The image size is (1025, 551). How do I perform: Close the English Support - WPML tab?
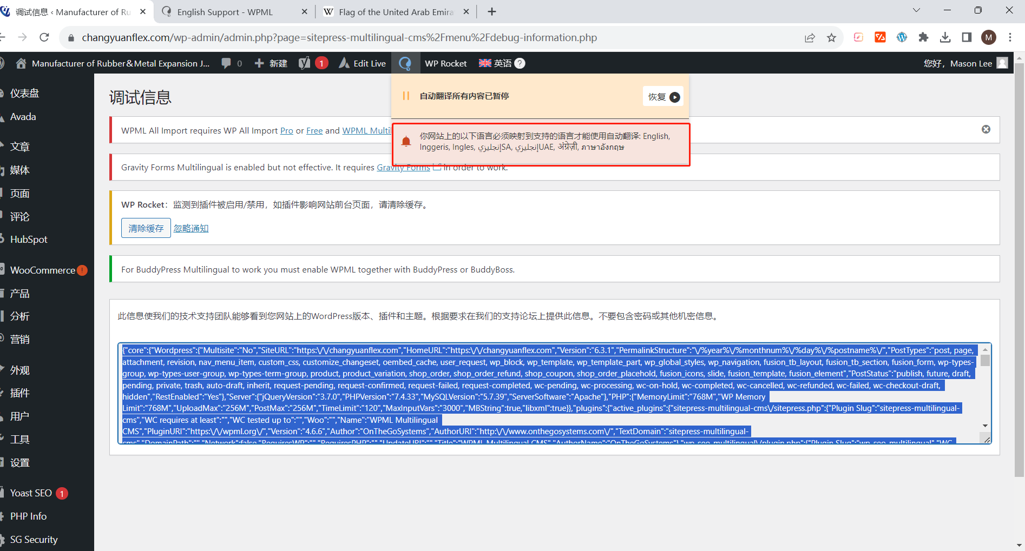(304, 12)
